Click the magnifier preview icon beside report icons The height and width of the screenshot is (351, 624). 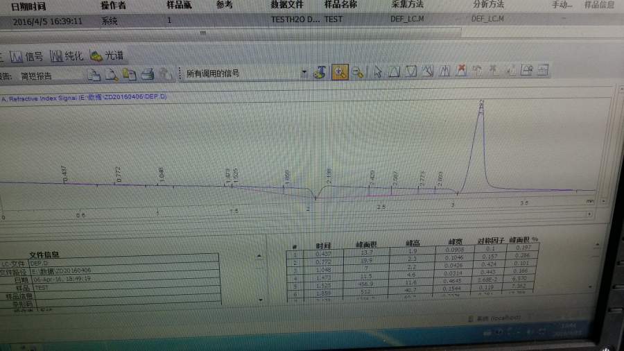(112, 75)
